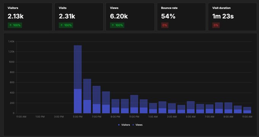Click the Visits 100% increase badge

coord(66,25)
